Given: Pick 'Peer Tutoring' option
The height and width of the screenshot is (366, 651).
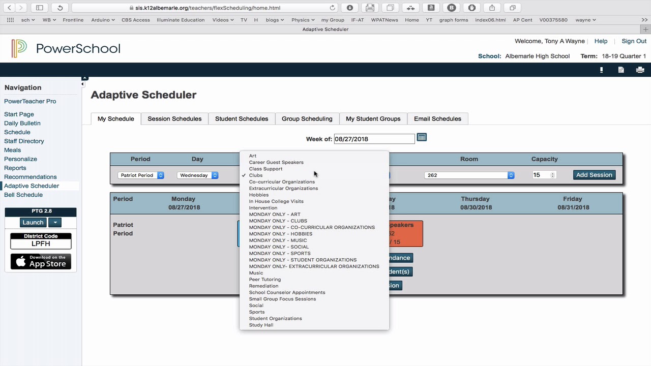Looking at the screenshot, I should [314, 280].
